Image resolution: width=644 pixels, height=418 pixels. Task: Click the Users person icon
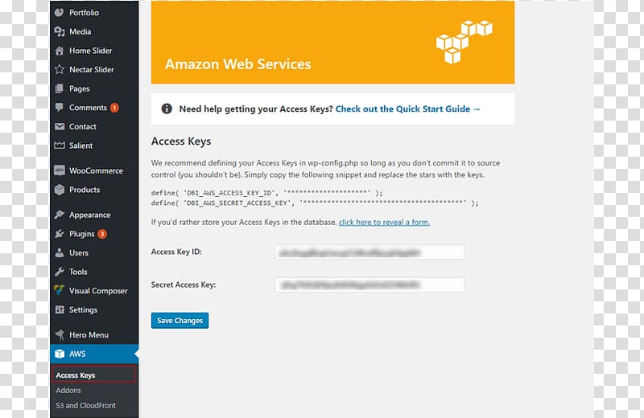coord(59,252)
